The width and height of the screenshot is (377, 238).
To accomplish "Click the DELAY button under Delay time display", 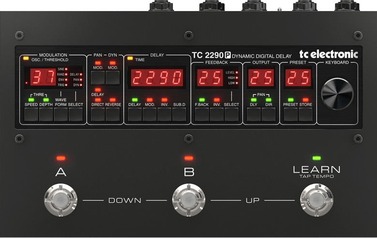I will pos(135,114).
